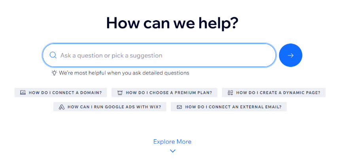Click the 'How can we help?' heading
Image resolution: width=359 pixels, height=165 pixels.
[x=172, y=23]
